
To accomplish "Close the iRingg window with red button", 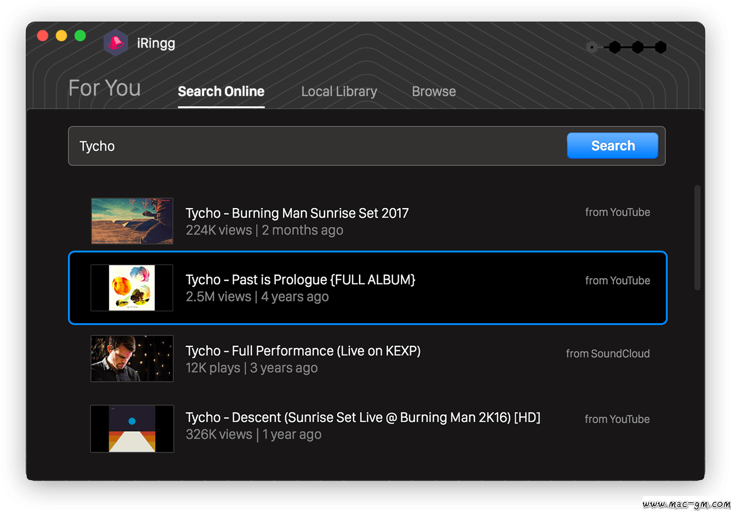I will (42, 35).
